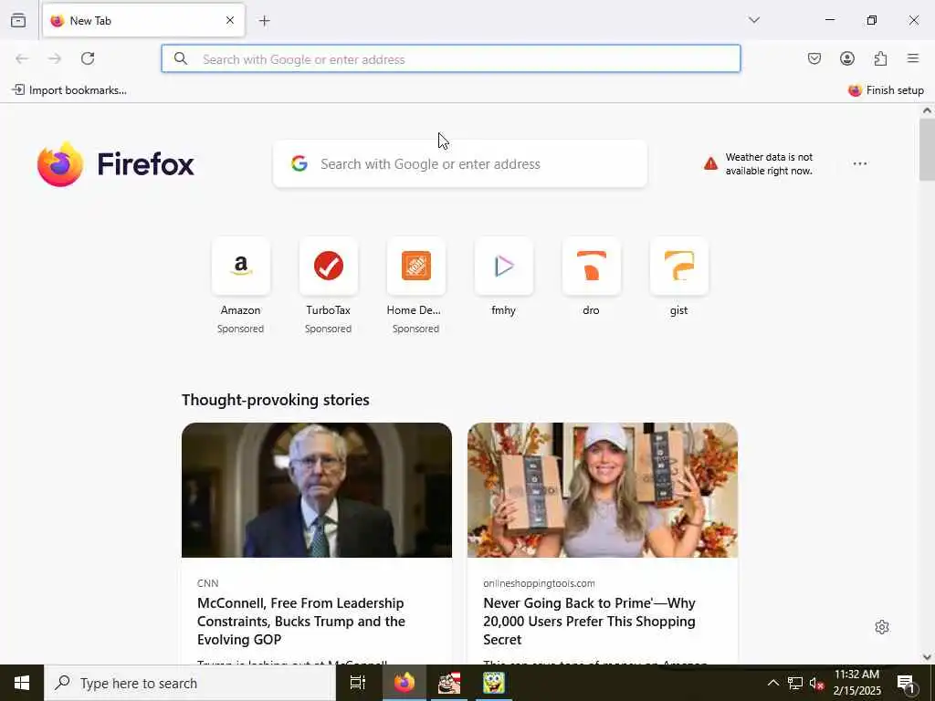Click the Firefox taskbar icon
Viewport: 935px width, 701px height.
click(x=404, y=683)
